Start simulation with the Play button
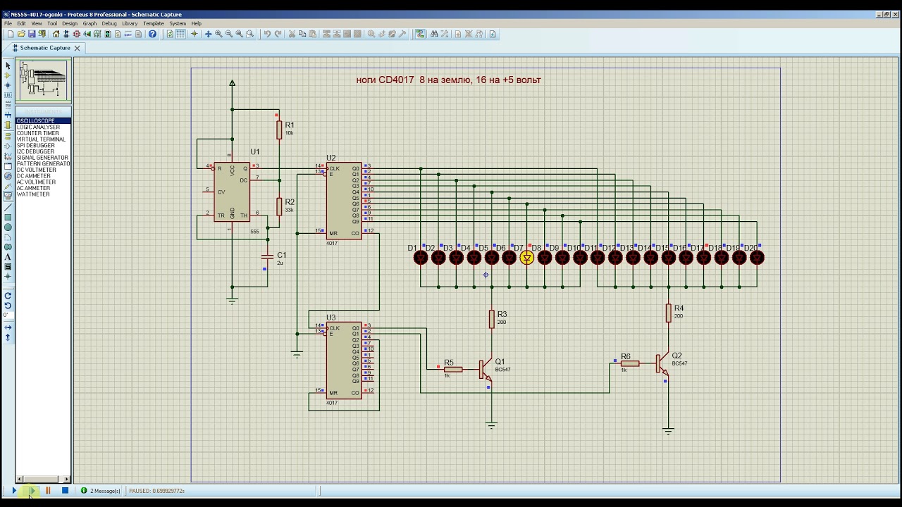 (x=14, y=491)
